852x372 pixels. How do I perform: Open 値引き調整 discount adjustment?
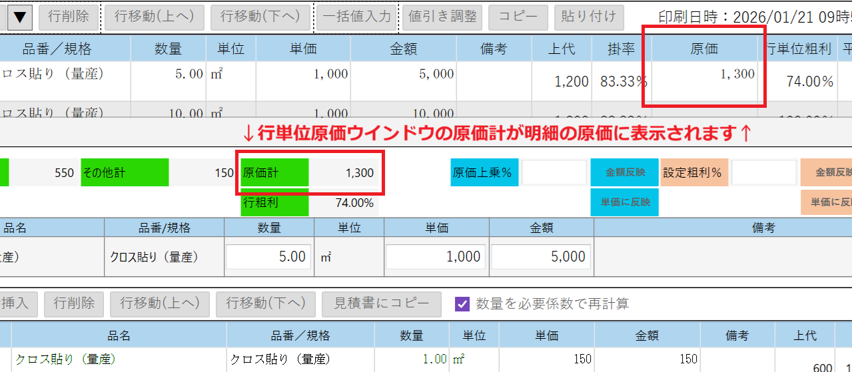(x=442, y=17)
